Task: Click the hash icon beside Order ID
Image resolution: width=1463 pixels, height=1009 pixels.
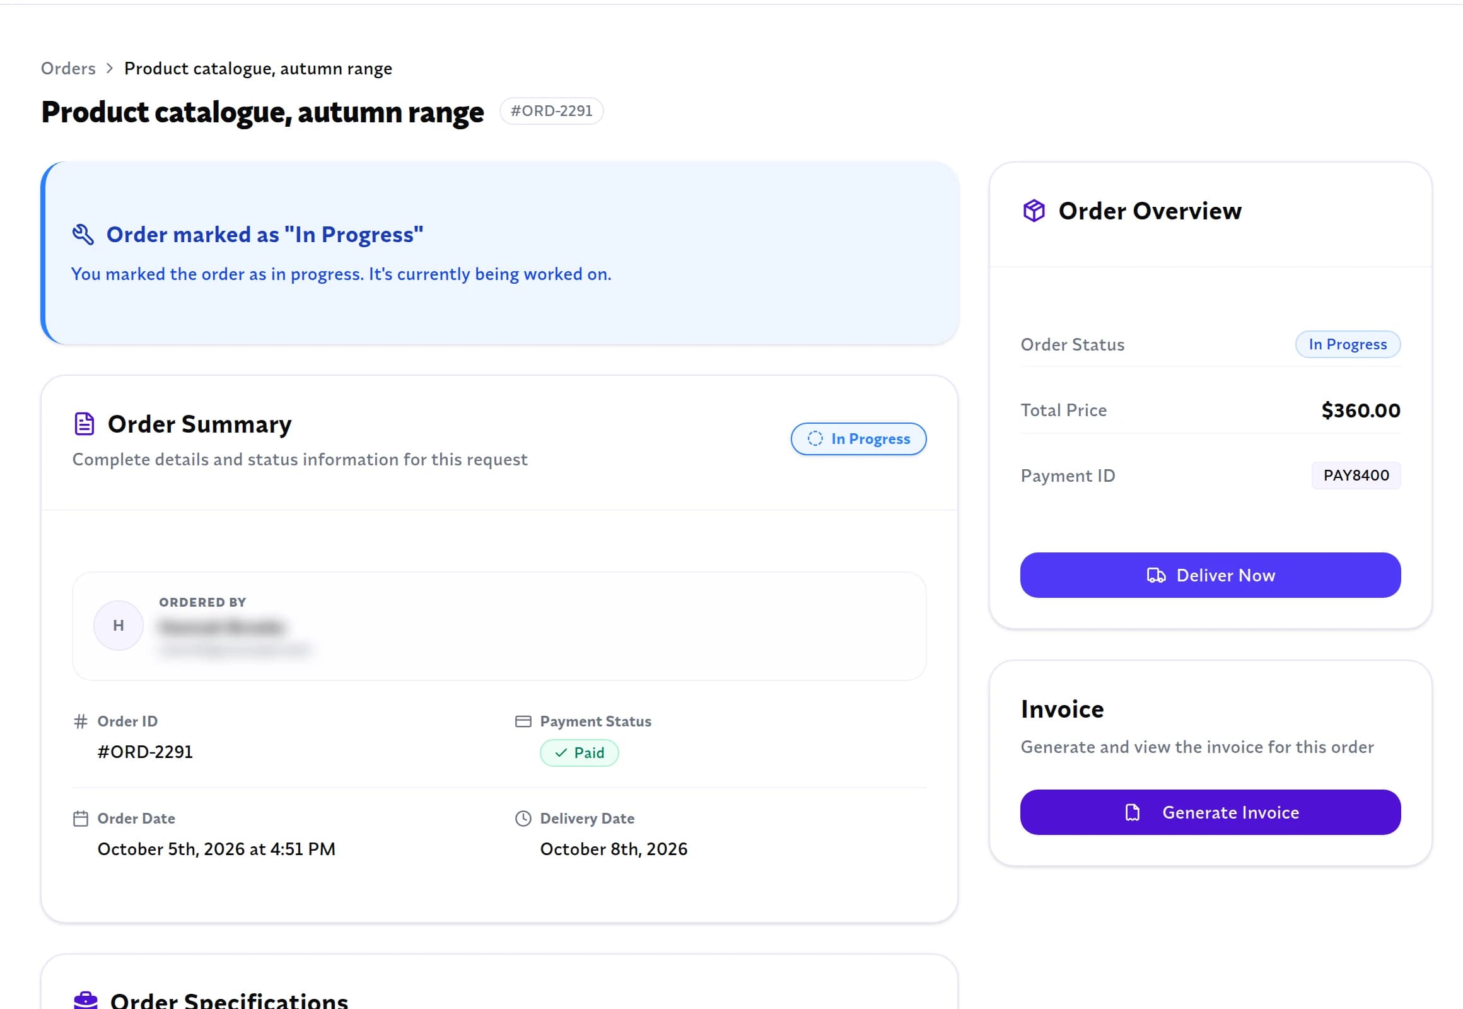Action: (x=80, y=721)
